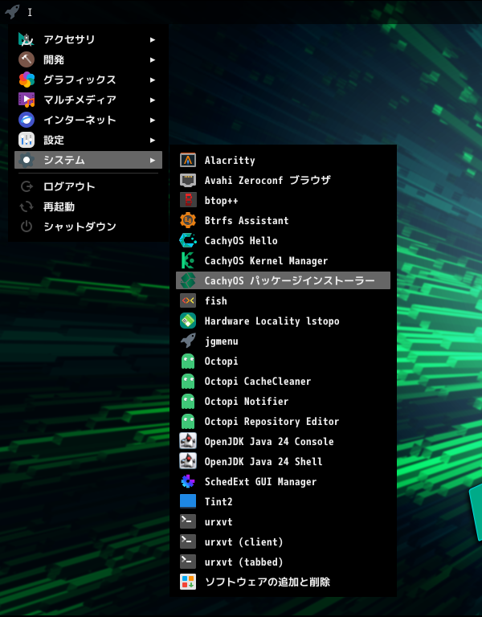Click the CachyOS Kernel Manager icon
Screen dimensions: 482x617
188,260
